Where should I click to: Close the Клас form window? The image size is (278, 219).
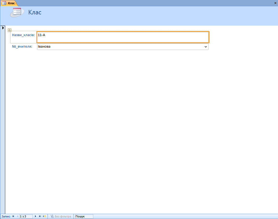tap(275, 3)
